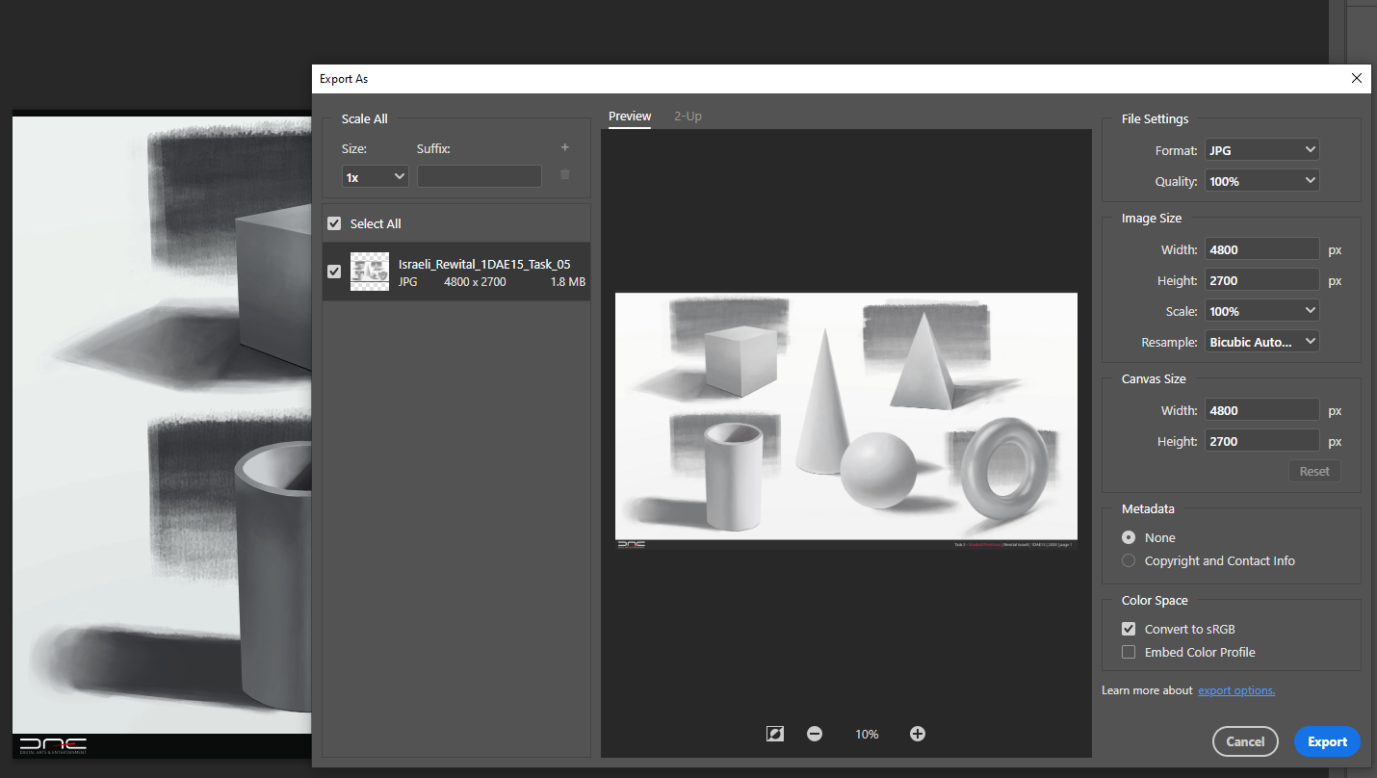Open the Resample dropdown showing Bicubic Auto

pyautogui.click(x=1261, y=341)
